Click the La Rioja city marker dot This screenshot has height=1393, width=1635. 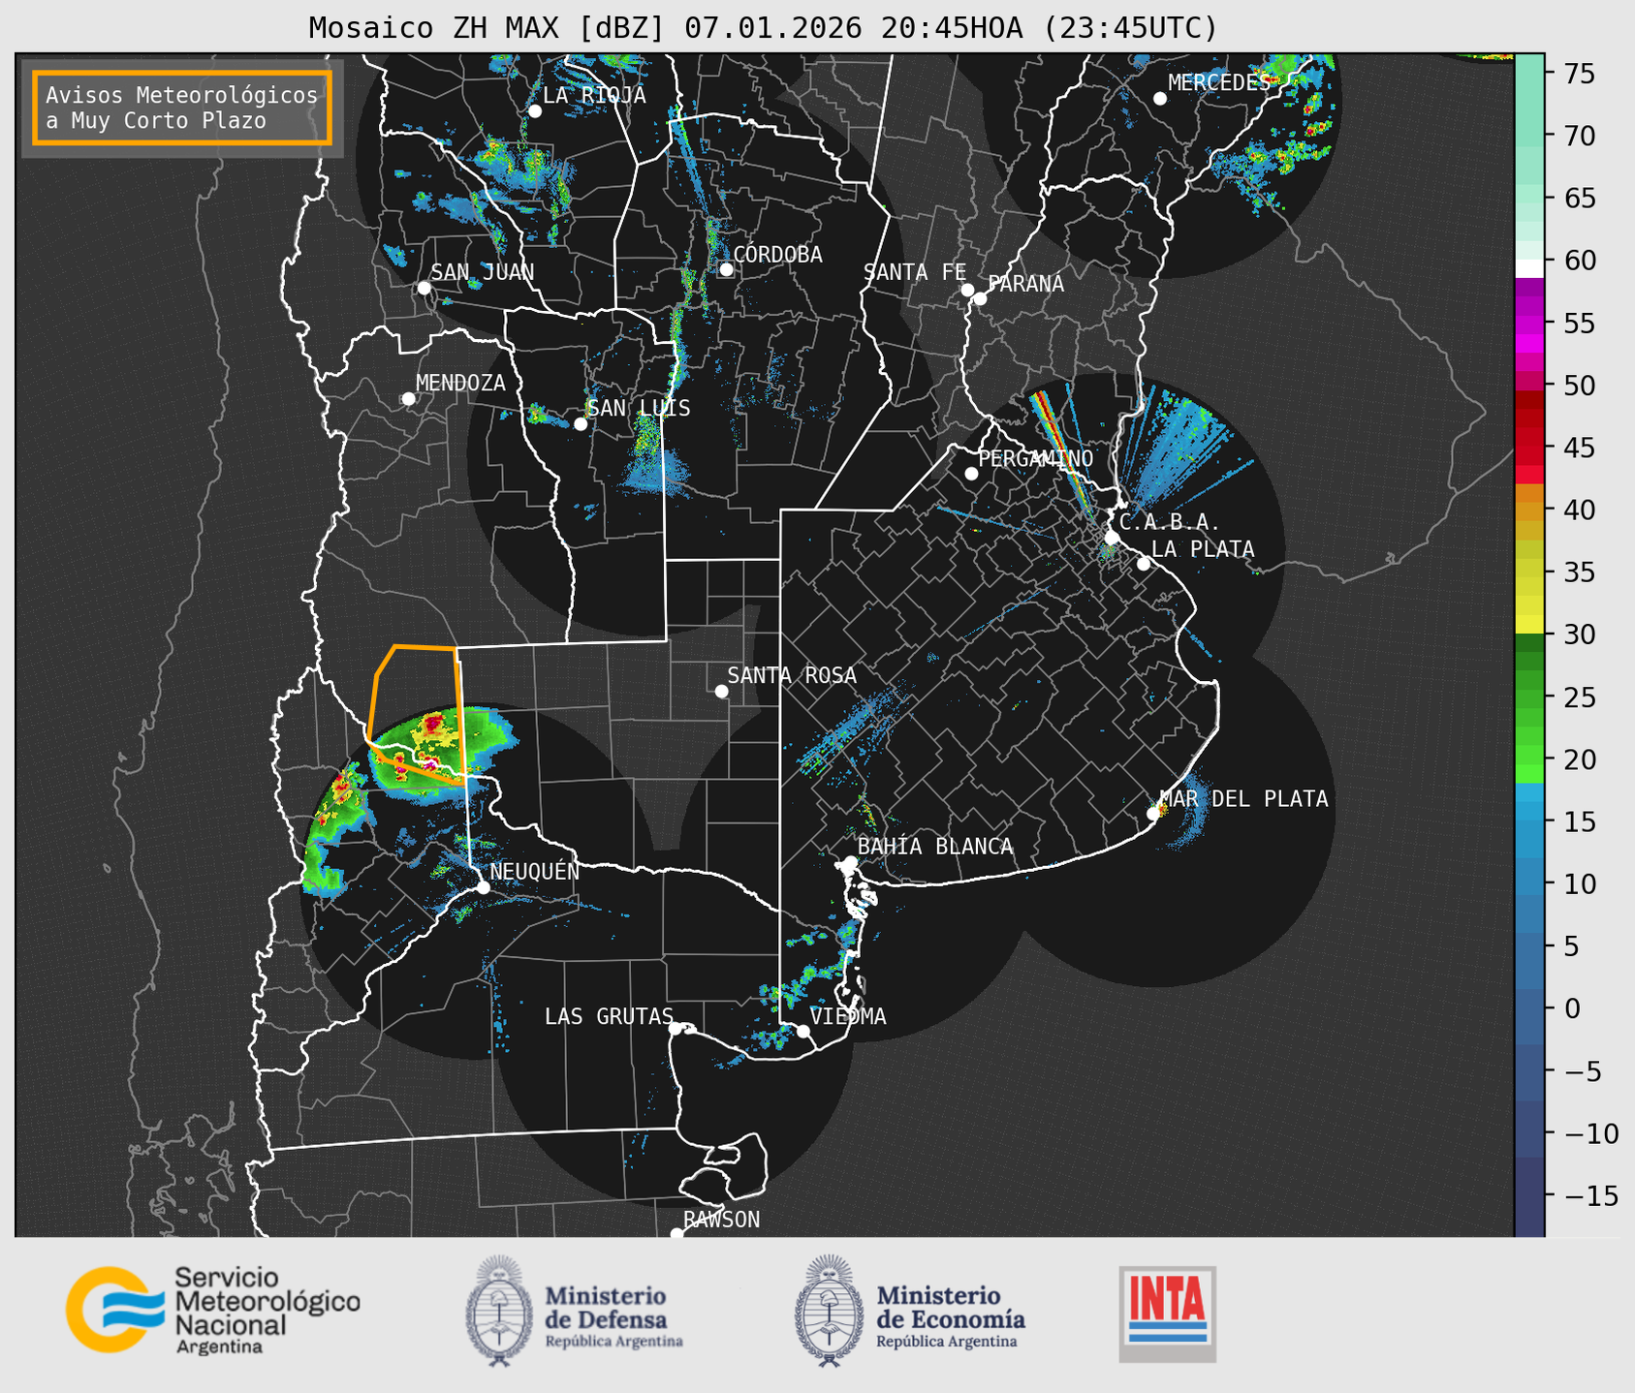click(x=534, y=111)
